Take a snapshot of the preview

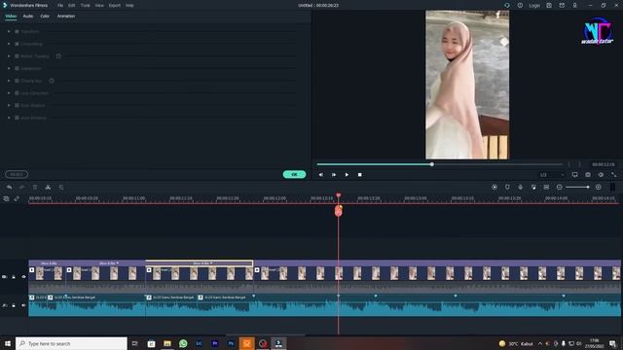click(588, 175)
